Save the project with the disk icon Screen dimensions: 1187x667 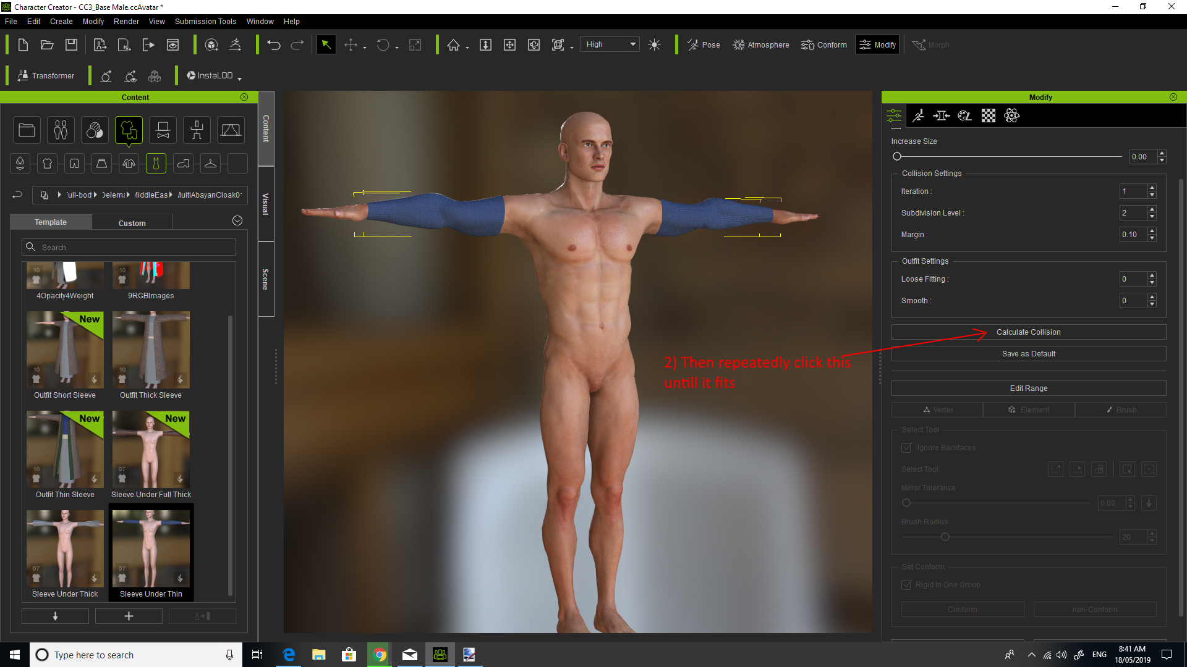pyautogui.click(x=71, y=45)
